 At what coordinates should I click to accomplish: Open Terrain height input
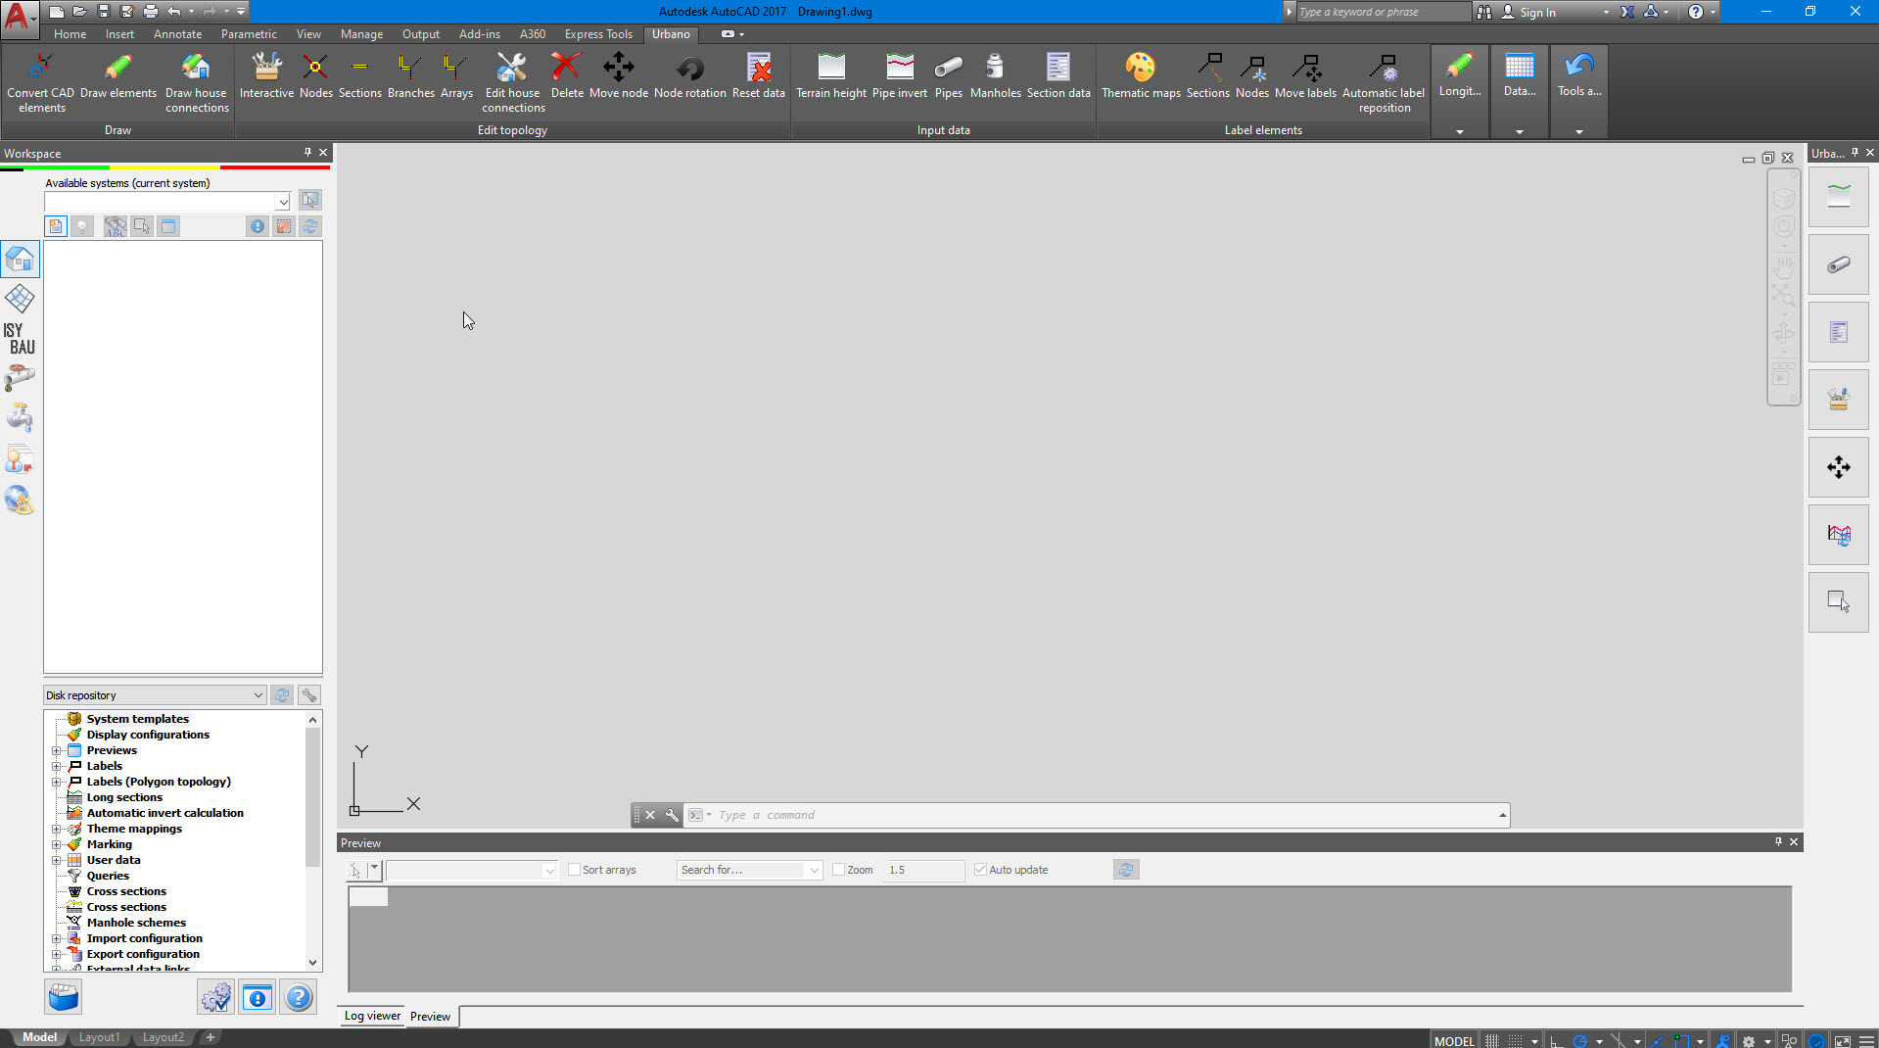point(831,75)
